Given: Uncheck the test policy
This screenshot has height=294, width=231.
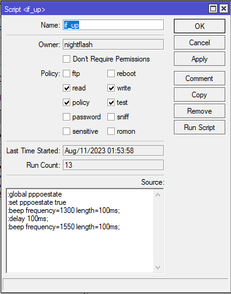Looking at the screenshot, I should pos(111,102).
